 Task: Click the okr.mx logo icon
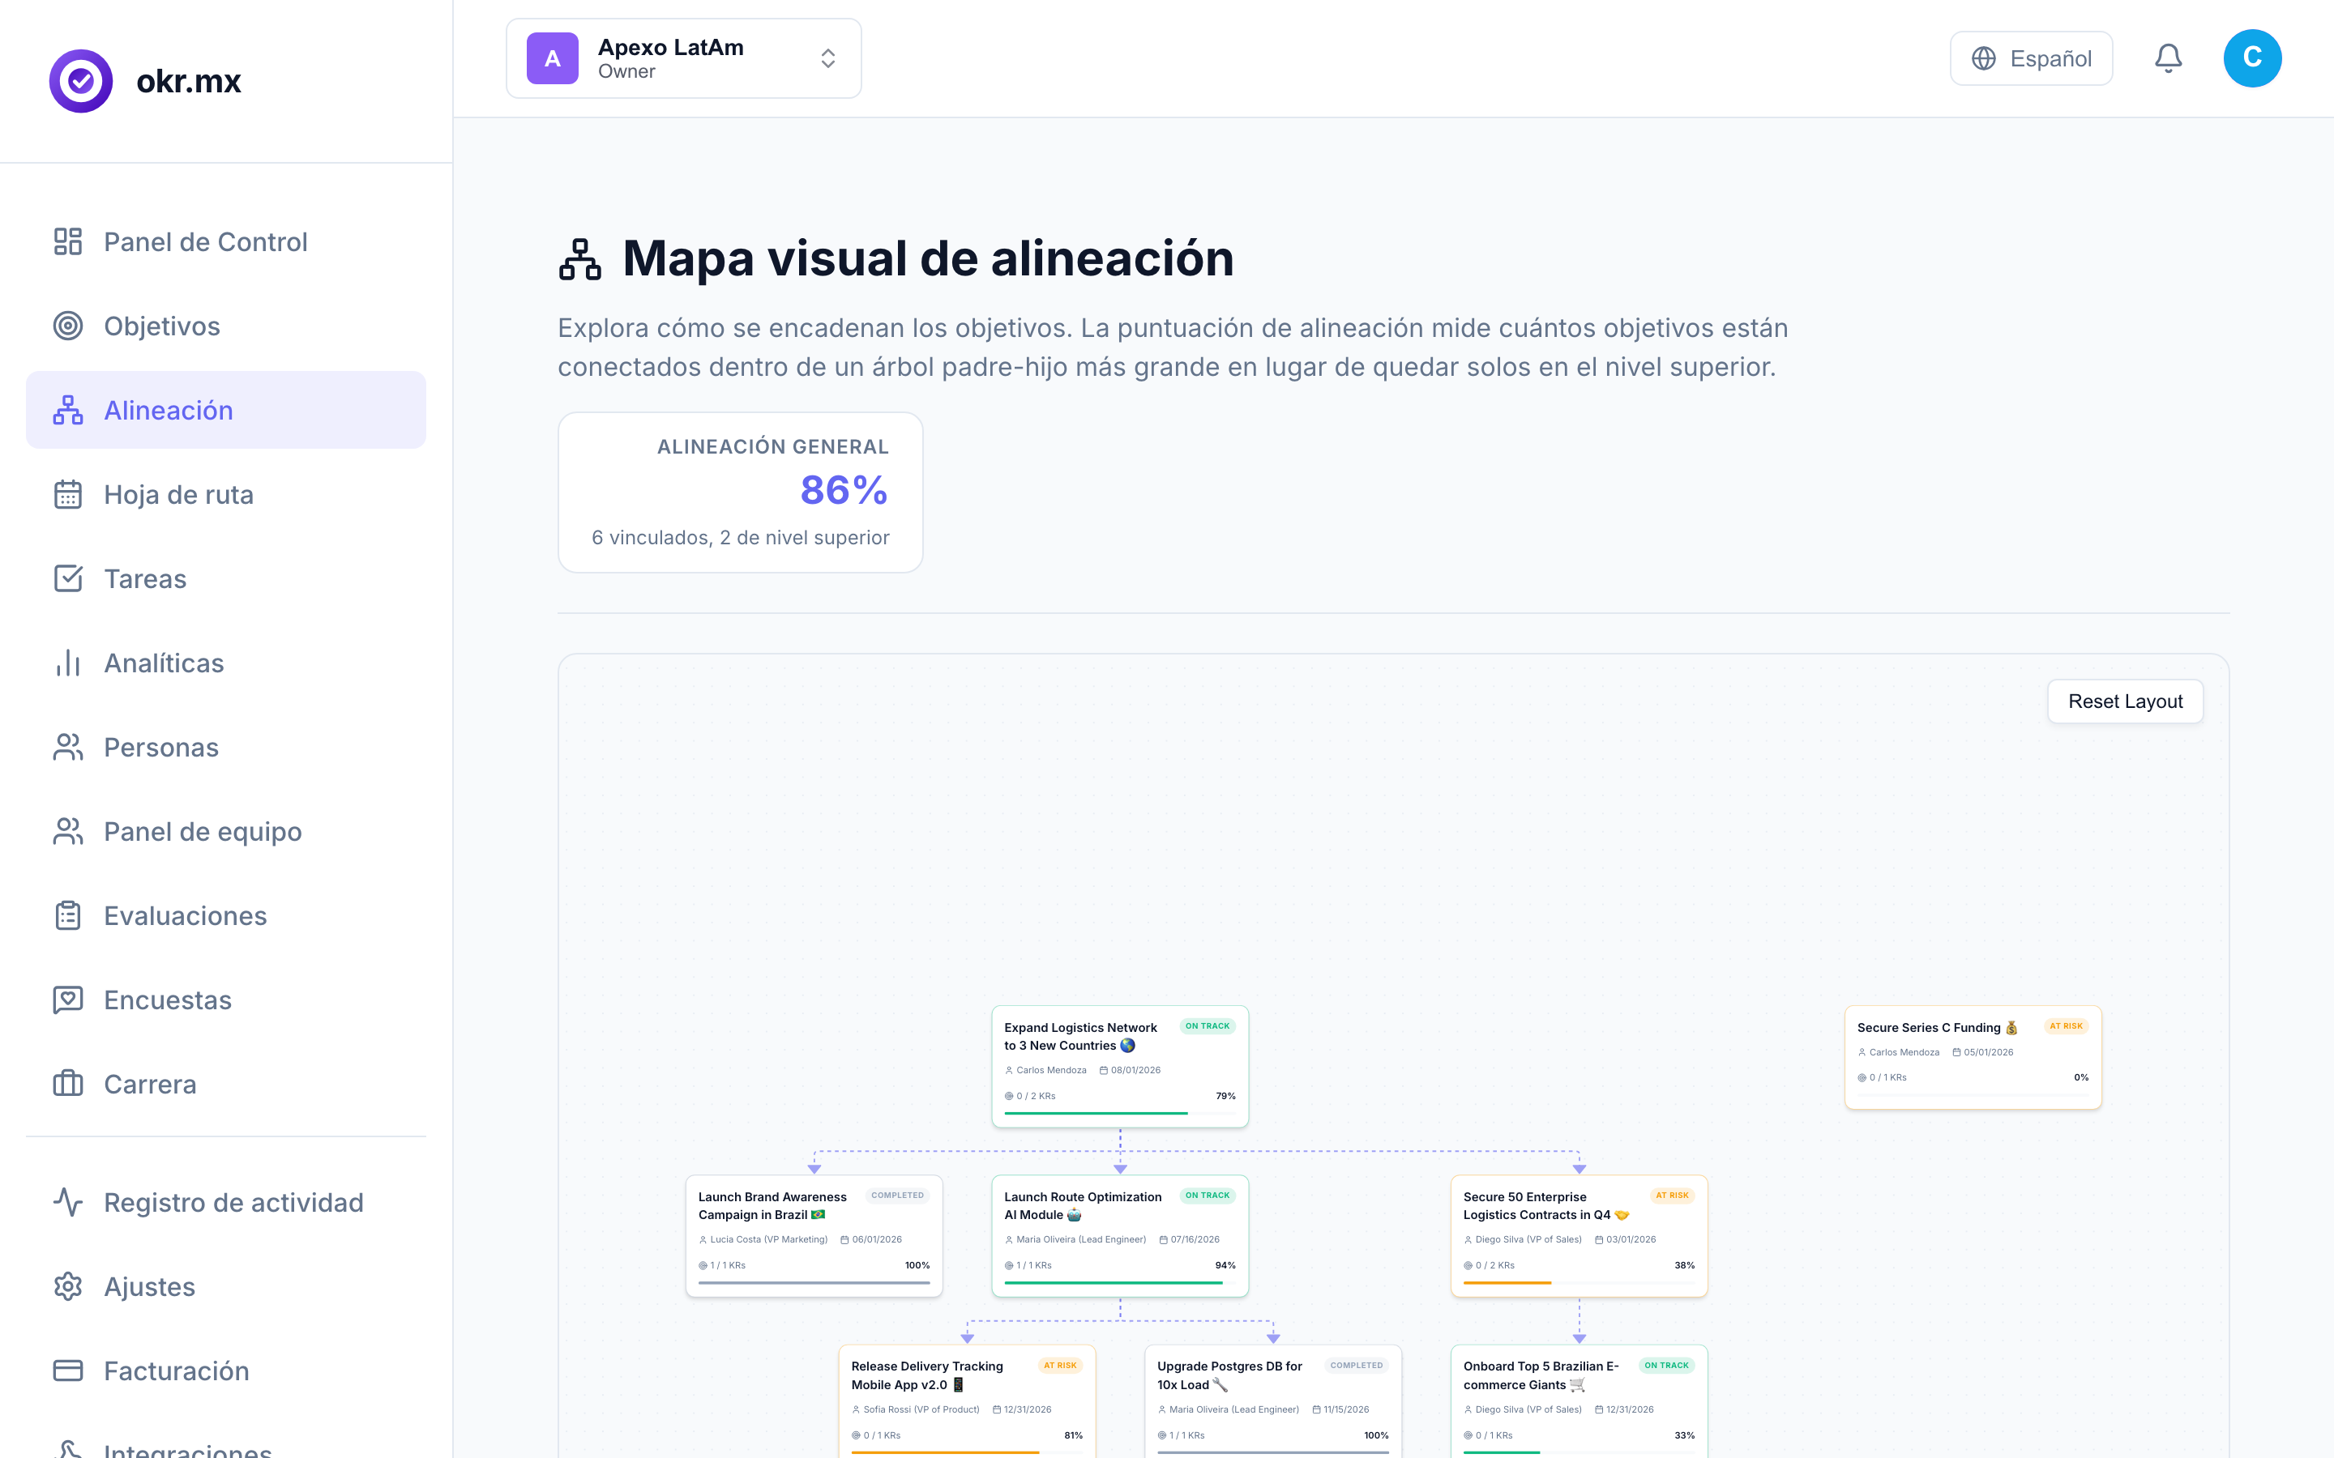coord(81,81)
